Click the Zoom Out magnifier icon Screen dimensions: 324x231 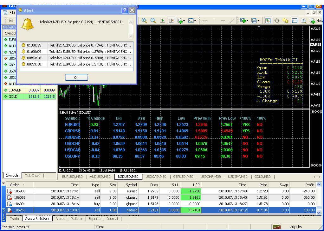(153, 21)
